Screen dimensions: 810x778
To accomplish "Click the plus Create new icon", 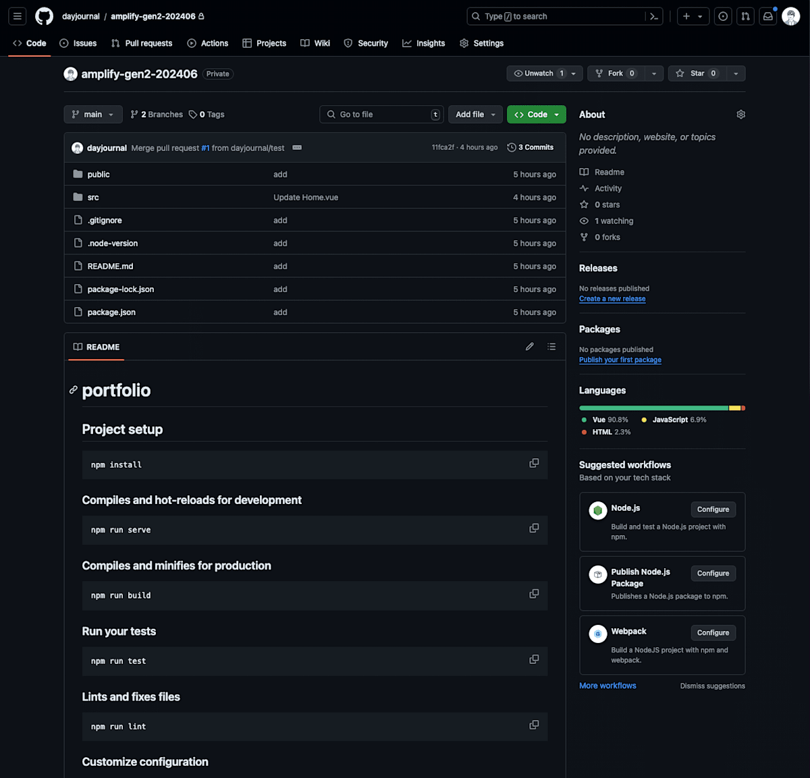I will click(686, 16).
